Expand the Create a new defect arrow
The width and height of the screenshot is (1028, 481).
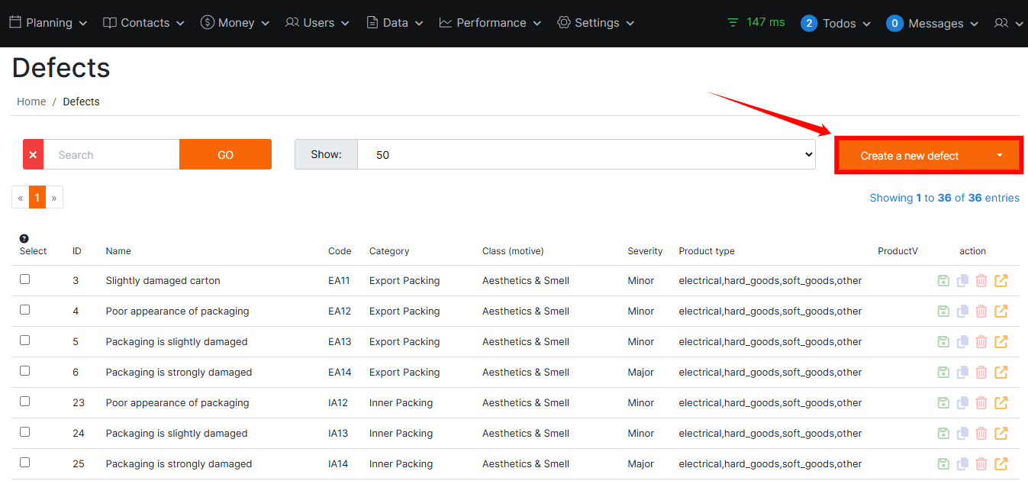click(1000, 155)
